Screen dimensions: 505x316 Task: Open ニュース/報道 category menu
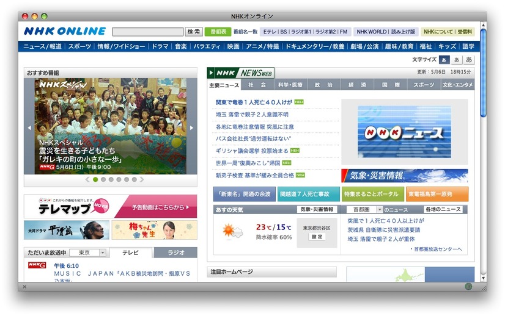[x=42, y=46]
